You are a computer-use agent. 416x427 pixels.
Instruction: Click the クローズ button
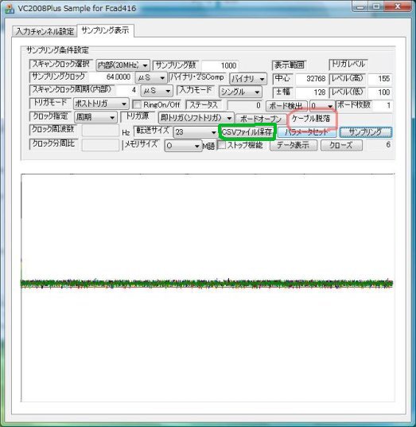tap(341, 145)
